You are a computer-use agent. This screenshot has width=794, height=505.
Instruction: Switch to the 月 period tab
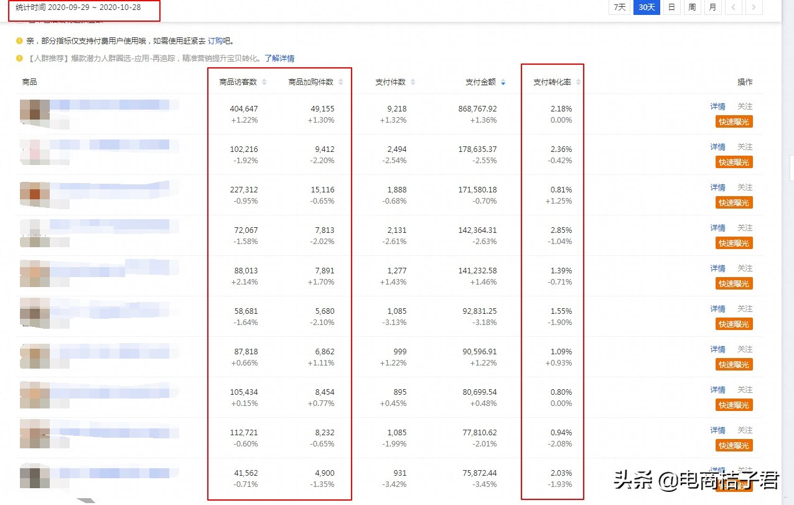click(x=712, y=7)
